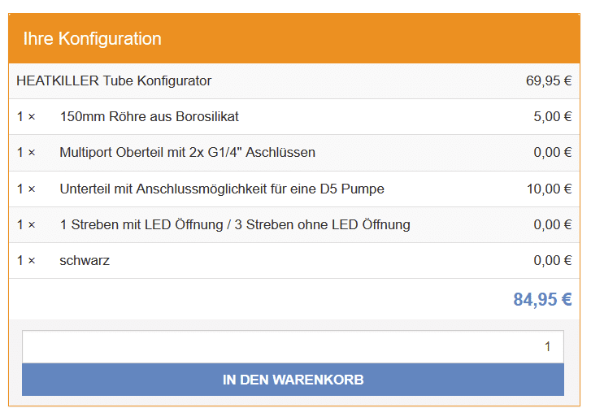Click the 1 × quantity beside Unterteil
The height and width of the screenshot is (417, 591).
click(26, 189)
